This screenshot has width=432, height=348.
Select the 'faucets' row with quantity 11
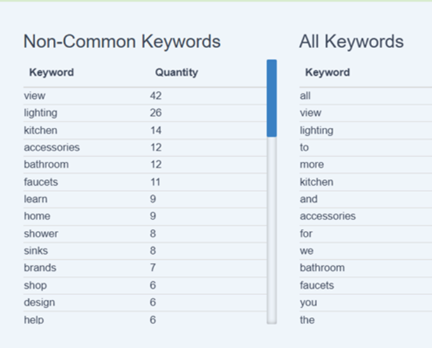pyautogui.click(x=41, y=182)
